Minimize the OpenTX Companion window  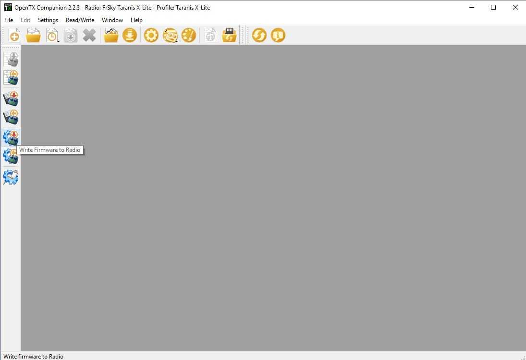click(x=472, y=7)
